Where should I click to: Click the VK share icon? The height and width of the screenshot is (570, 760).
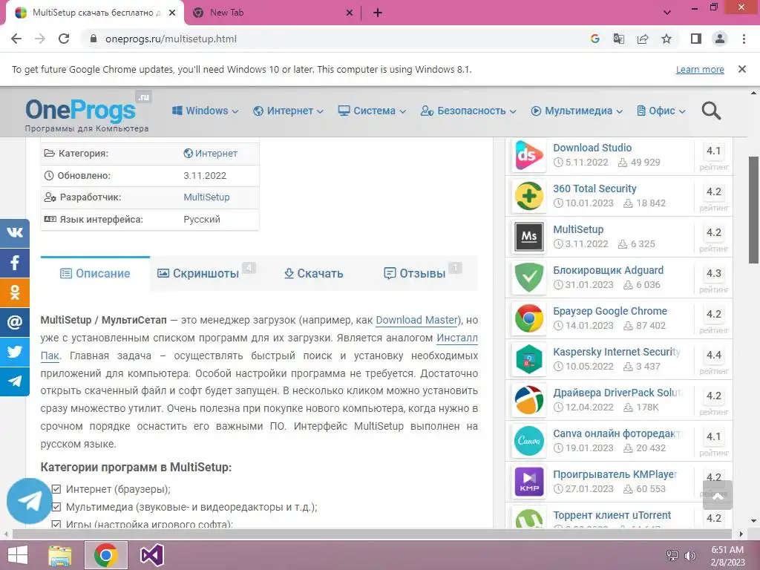(15, 233)
